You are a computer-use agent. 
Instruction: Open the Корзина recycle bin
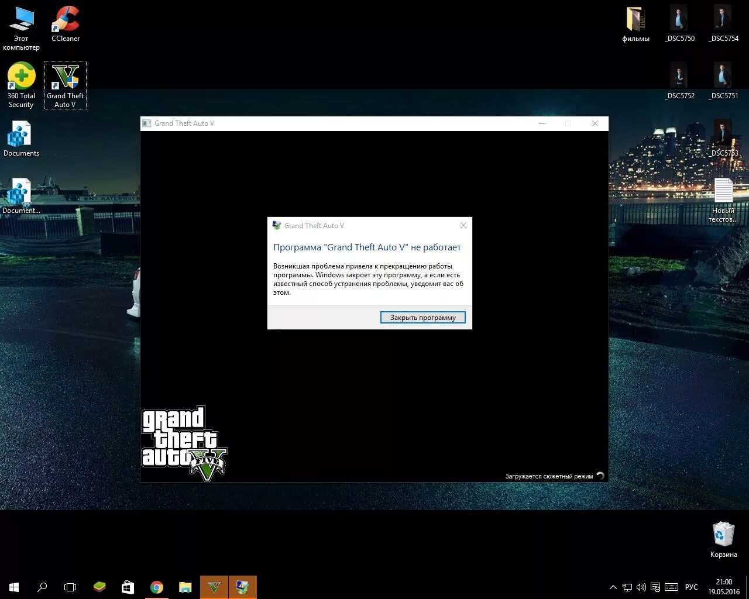click(724, 539)
